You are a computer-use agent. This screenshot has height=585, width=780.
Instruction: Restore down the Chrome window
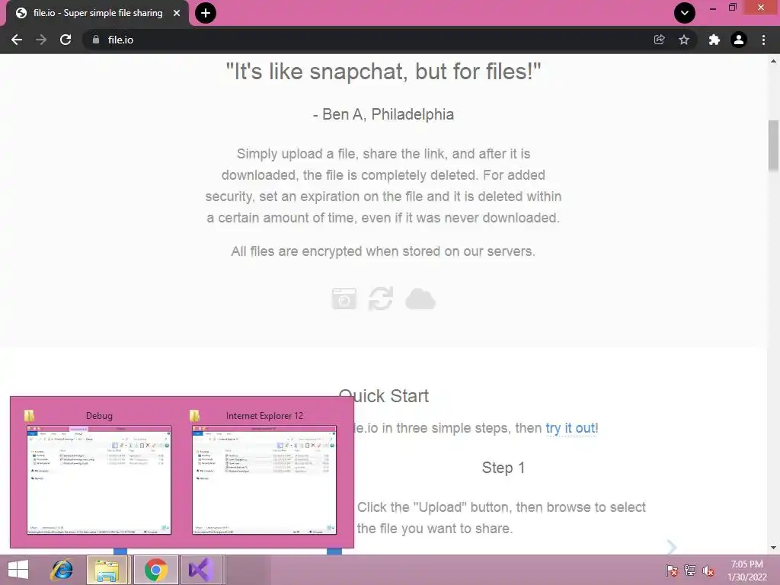pos(733,8)
